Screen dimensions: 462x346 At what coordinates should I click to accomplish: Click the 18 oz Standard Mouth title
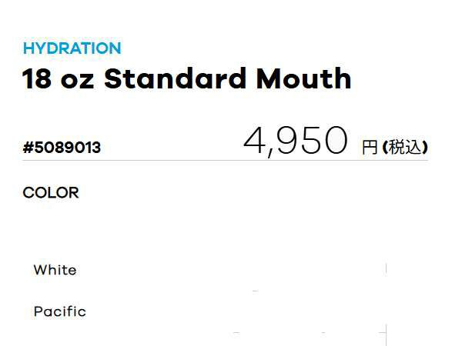coord(186,78)
